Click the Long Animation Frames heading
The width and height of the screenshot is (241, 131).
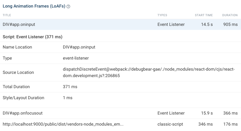click(34, 6)
